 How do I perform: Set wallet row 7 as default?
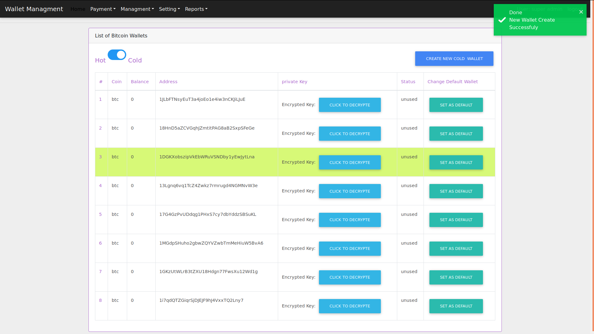[x=456, y=277]
